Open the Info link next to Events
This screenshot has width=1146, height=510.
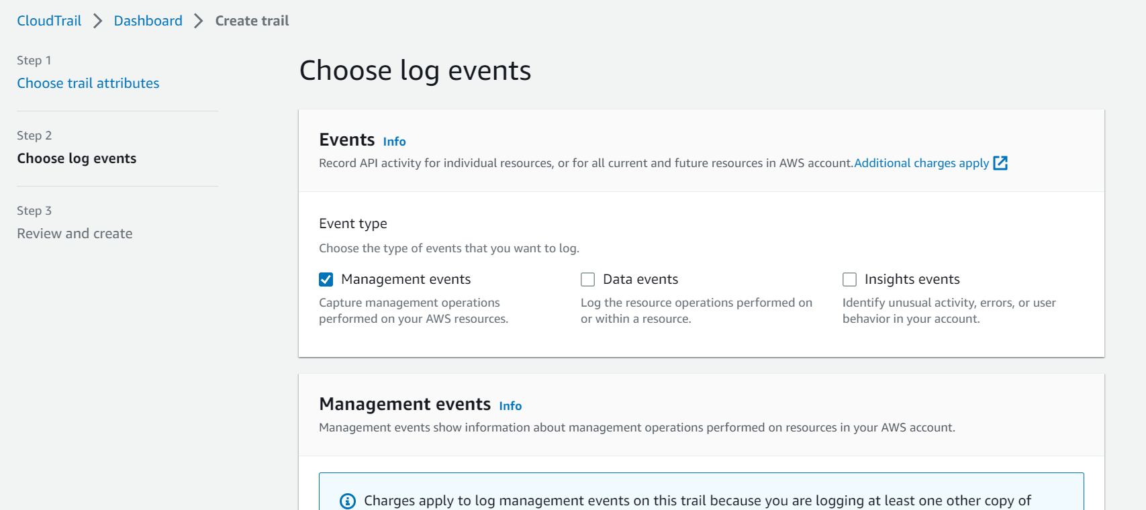point(394,142)
